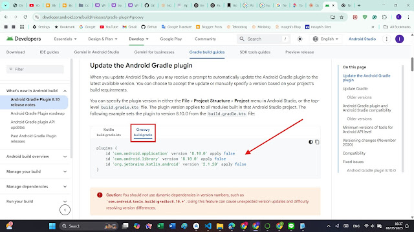Toggle the dark theme sun icon
Viewport: 414px width, 232px height.
(300, 39)
